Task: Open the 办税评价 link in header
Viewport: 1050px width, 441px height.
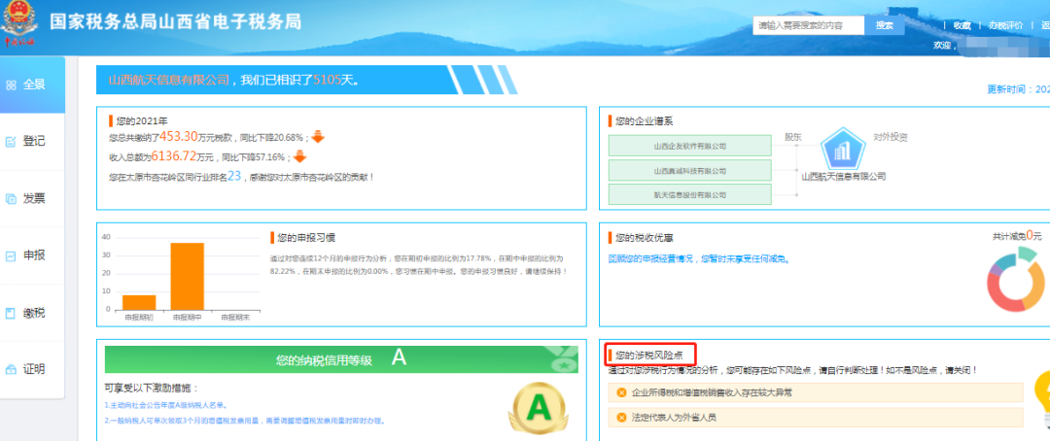Action: point(1006,25)
